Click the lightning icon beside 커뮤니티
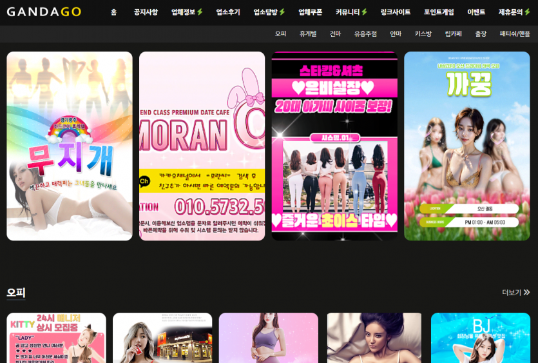Screen dimensions: 538x363 pyautogui.click(x=364, y=12)
